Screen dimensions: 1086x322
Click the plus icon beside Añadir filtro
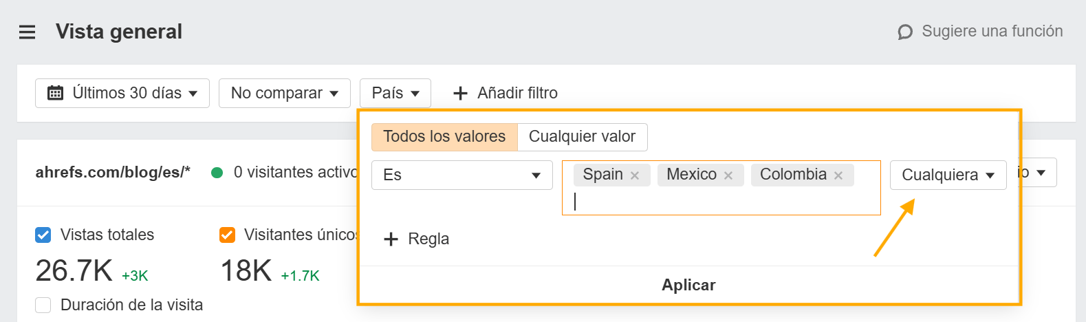click(460, 93)
